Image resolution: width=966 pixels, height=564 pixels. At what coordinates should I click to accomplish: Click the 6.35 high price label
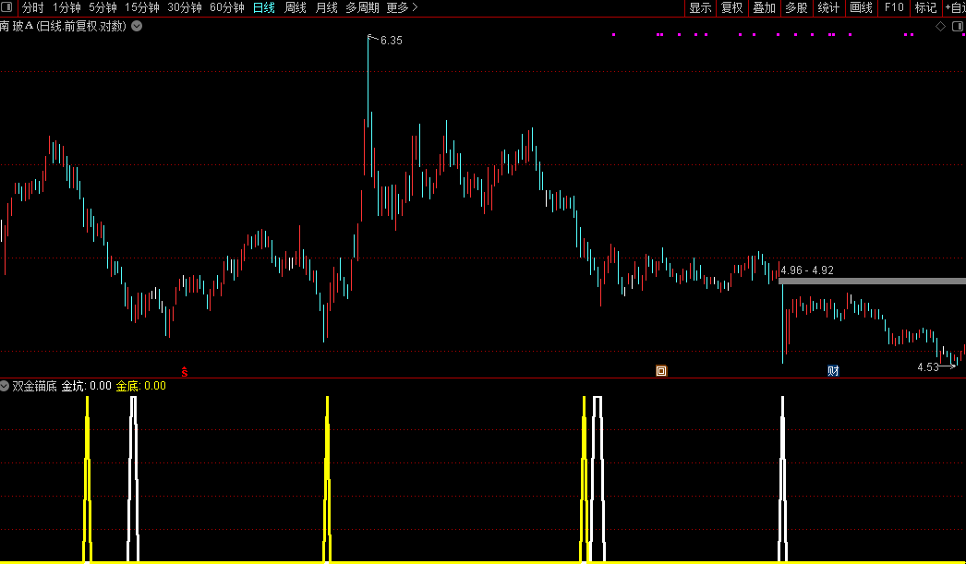[392, 41]
